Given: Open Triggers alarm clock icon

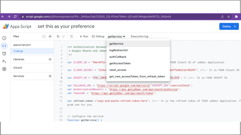Looking at the screenshot, I should (x=4, y=53).
